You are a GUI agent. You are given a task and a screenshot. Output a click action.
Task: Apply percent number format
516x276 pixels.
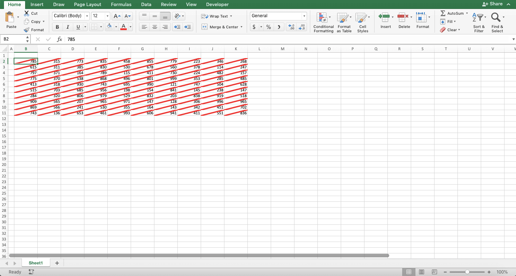[268, 27]
